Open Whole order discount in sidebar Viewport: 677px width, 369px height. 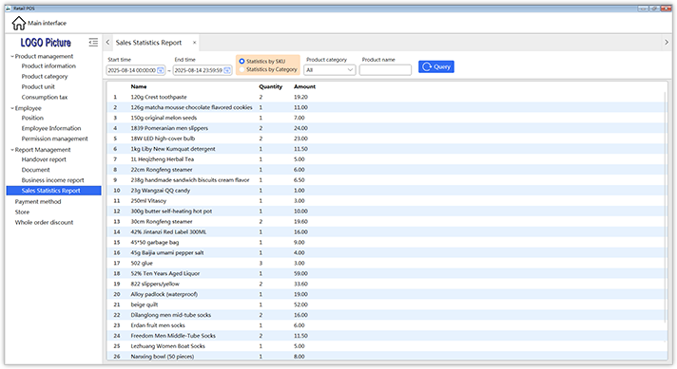pos(44,223)
